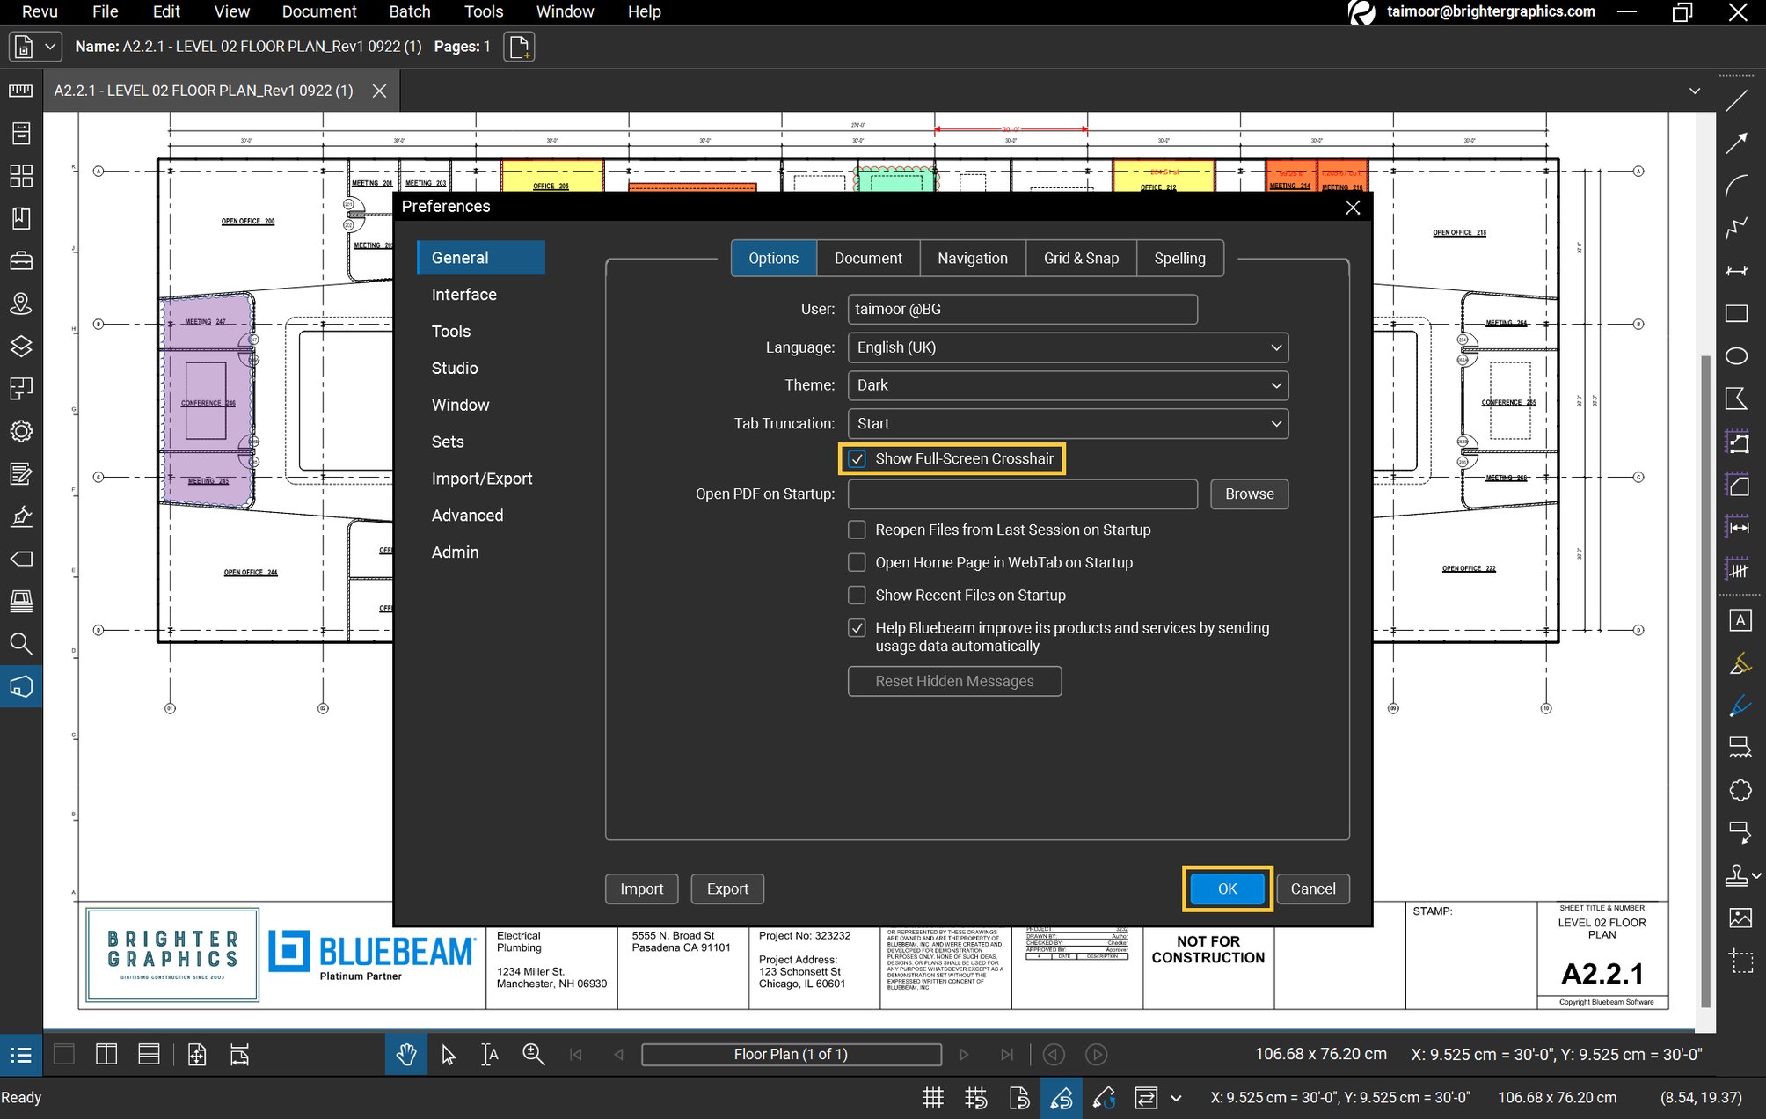Enable Reopen Files from Last Session on Startup
The height and width of the screenshot is (1119, 1766).
pyautogui.click(x=857, y=529)
